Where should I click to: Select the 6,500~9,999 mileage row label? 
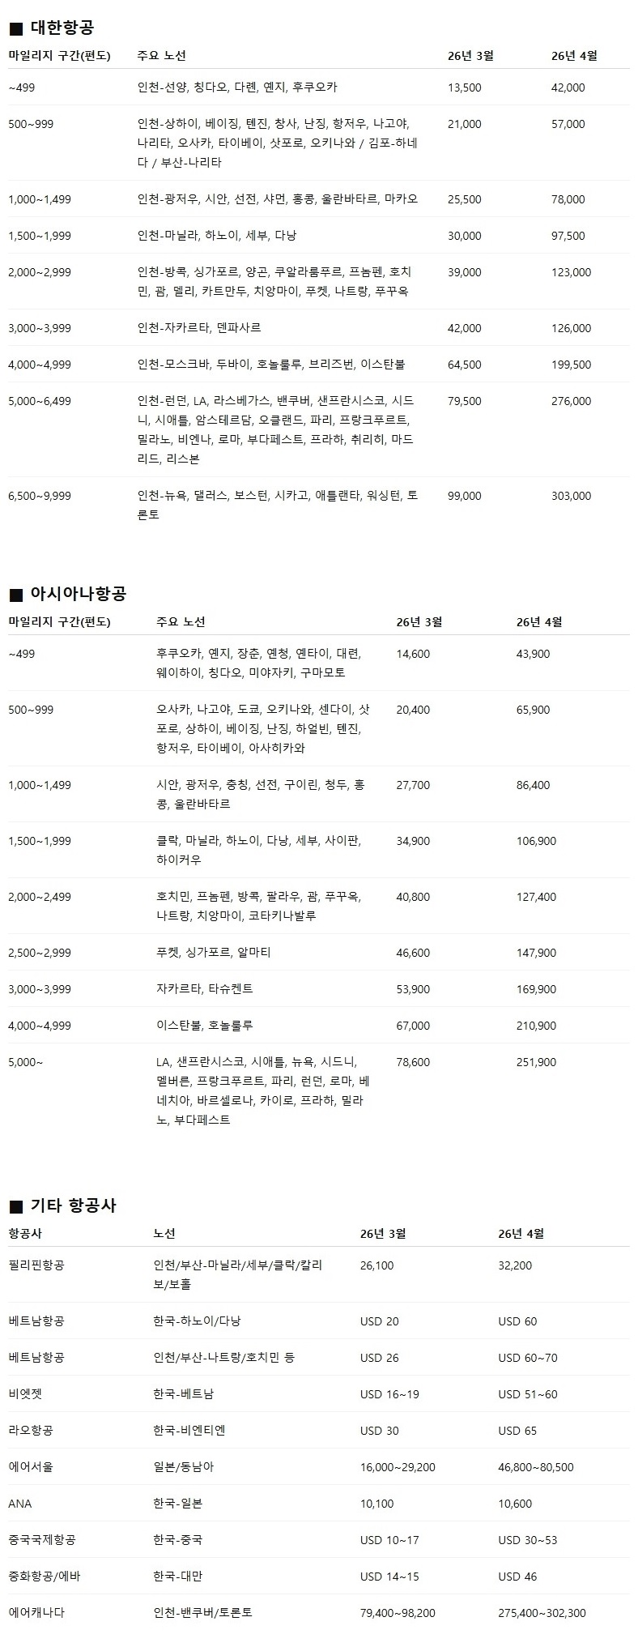click(x=40, y=496)
